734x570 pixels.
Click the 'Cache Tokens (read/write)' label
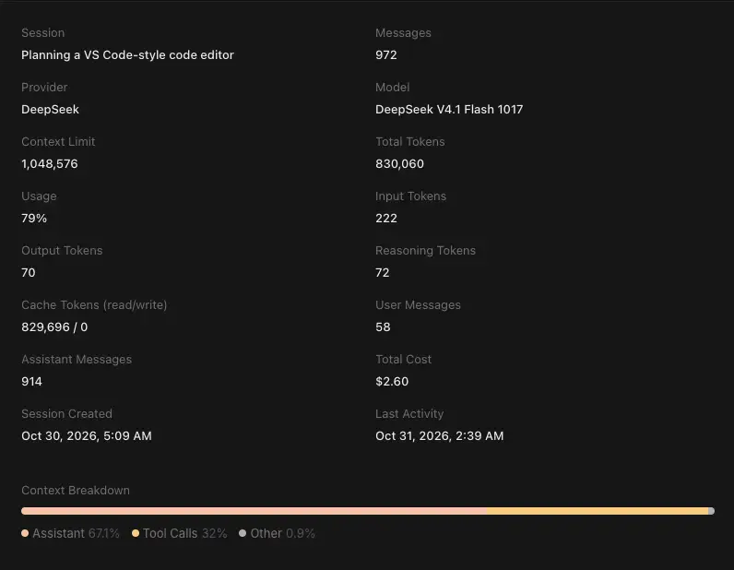tap(94, 305)
